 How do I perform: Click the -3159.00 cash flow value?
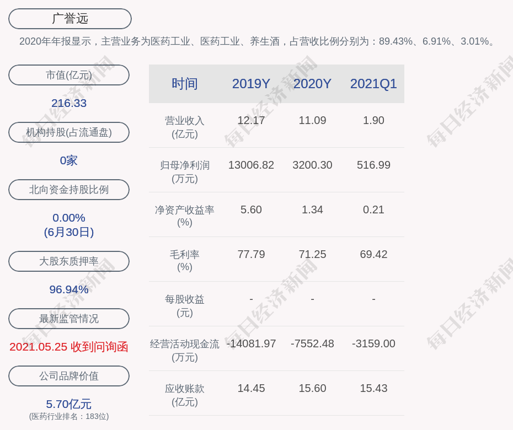(x=373, y=344)
